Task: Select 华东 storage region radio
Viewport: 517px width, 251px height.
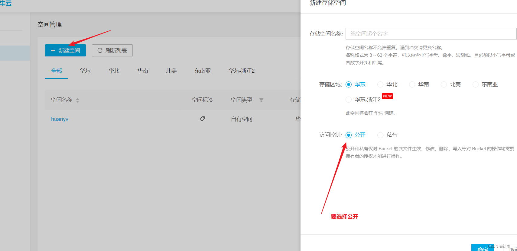Action: point(349,84)
